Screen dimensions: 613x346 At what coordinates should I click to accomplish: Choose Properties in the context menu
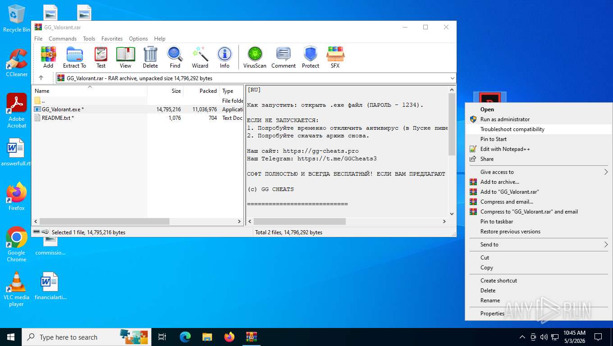point(539,314)
